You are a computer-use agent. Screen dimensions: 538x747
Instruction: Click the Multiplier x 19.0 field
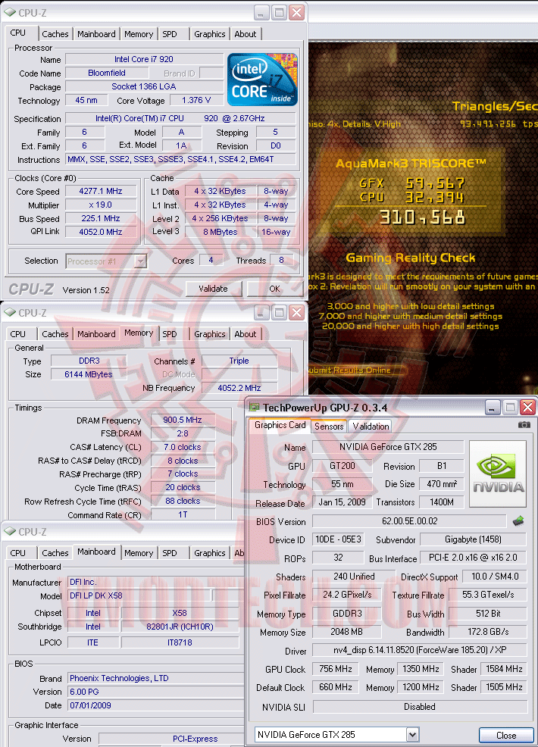pyautogui.click(x=101, y=205)
